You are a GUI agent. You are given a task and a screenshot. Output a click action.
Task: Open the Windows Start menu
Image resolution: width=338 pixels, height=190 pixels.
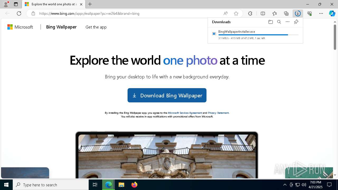tap(6, 185)
